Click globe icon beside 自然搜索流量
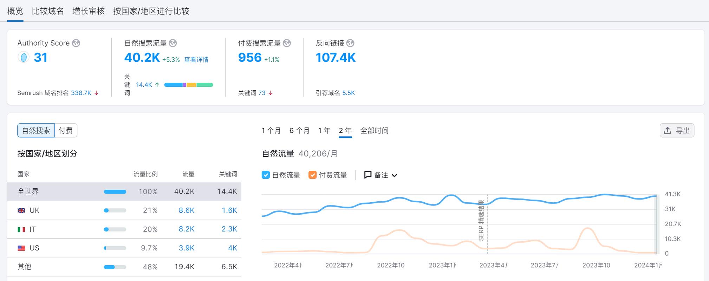 pos(173,43)
